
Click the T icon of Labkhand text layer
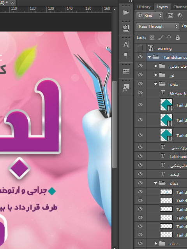(x=163, y=156)
